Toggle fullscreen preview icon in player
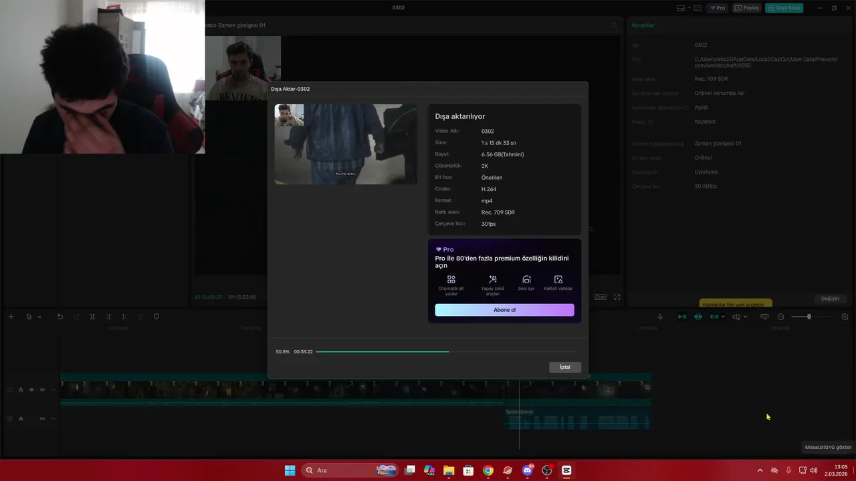The image size is (856, 481). pos(617,297)
